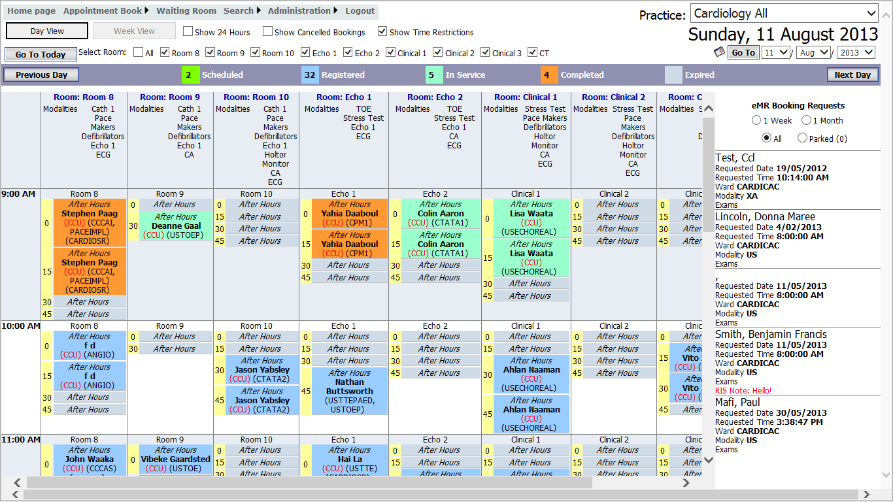Viewport: 893px width, 502px height.
Task: Click the Go To Today button
Action: (41, 54)
